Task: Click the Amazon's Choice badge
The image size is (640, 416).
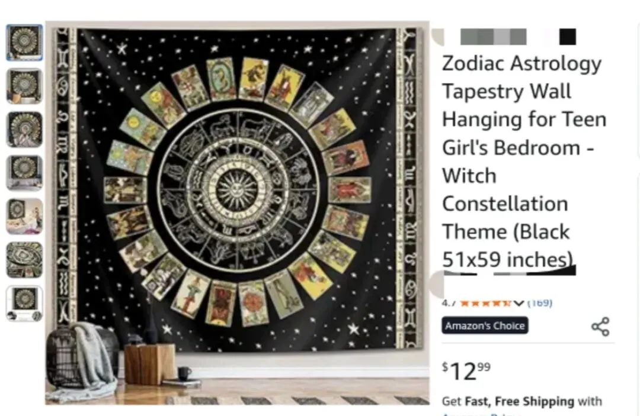Action: (485, 325)
